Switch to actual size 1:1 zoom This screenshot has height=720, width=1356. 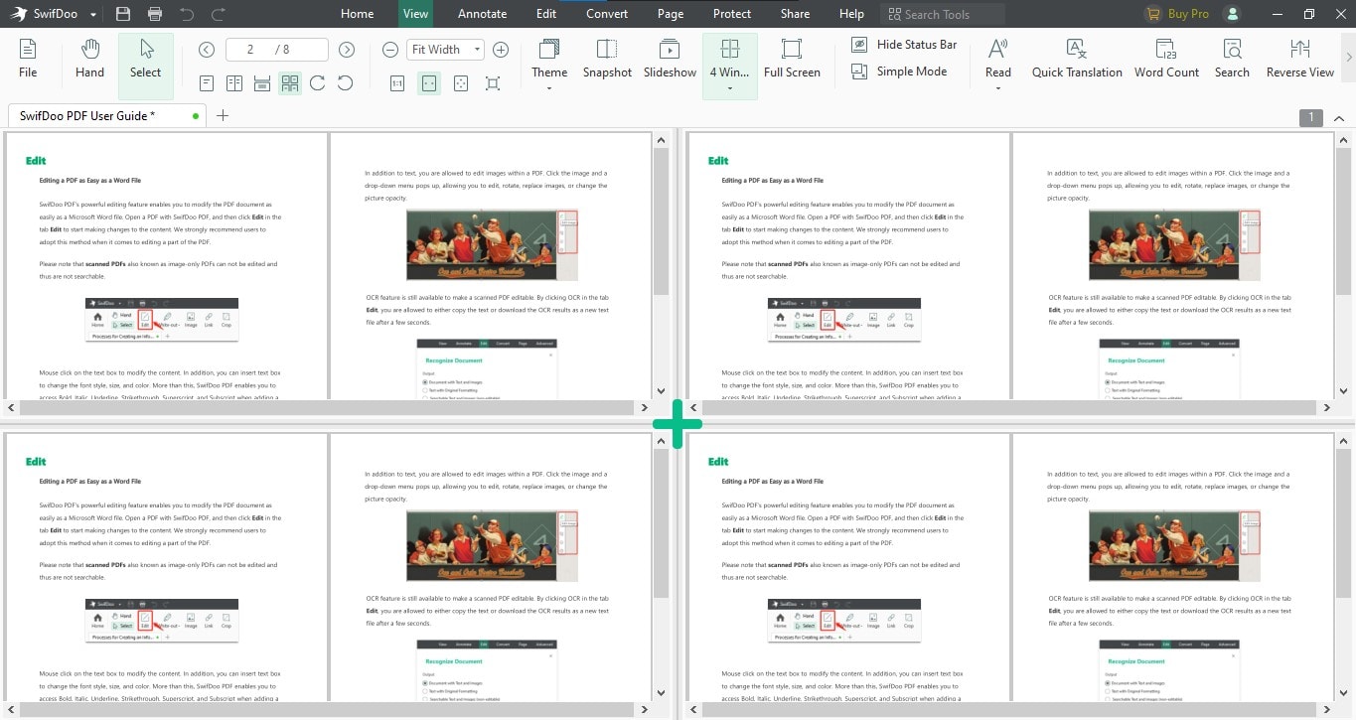397,83
